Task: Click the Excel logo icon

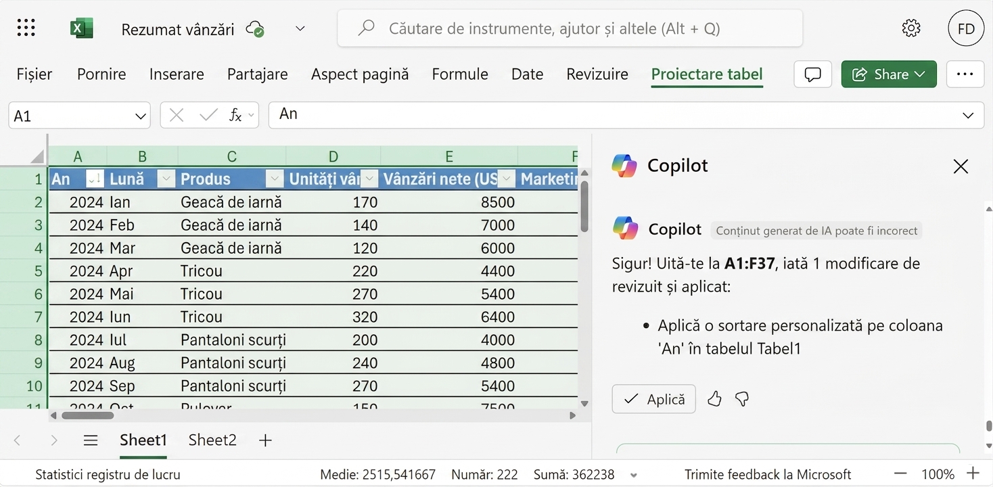Action: [82, 28]
